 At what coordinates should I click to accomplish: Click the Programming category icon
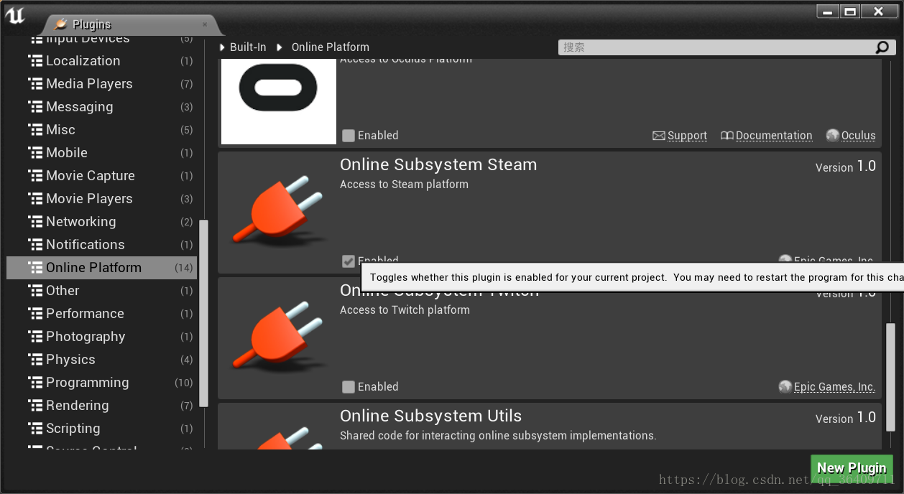point(35,383)
